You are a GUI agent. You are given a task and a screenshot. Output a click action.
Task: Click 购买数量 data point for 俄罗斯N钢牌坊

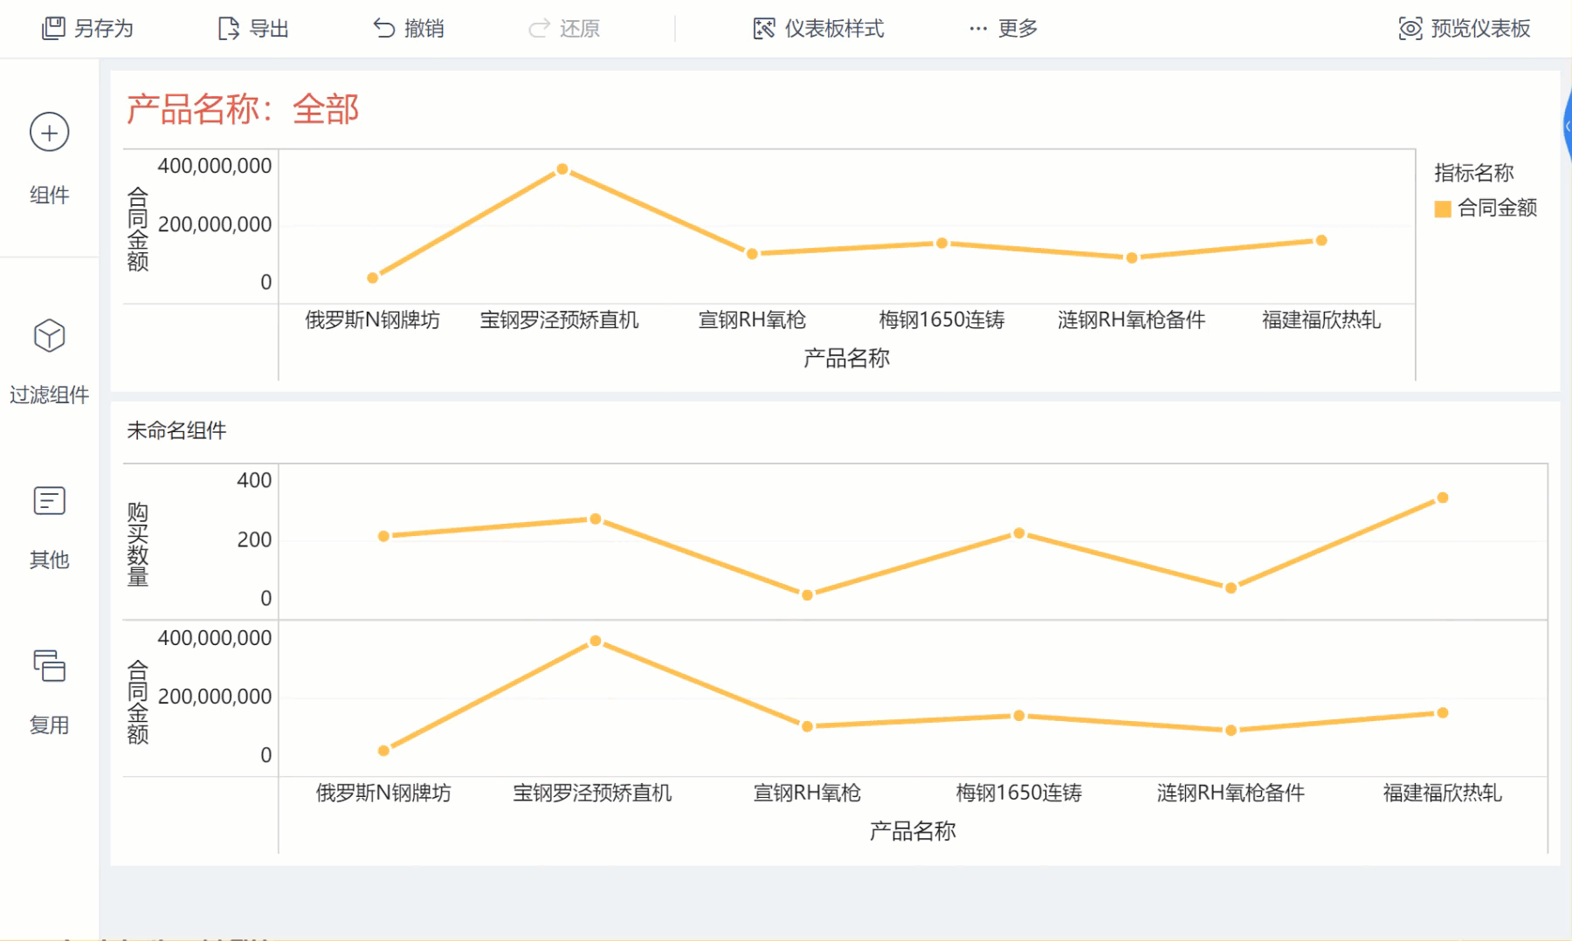(x=384, y=536)
